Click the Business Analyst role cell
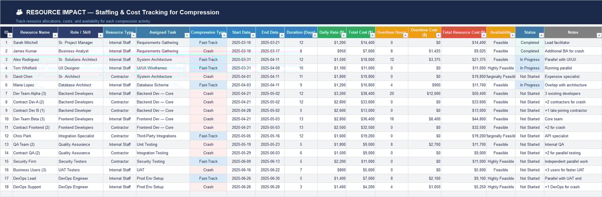This screenshot has width=602, height=197. pos(81,51)
